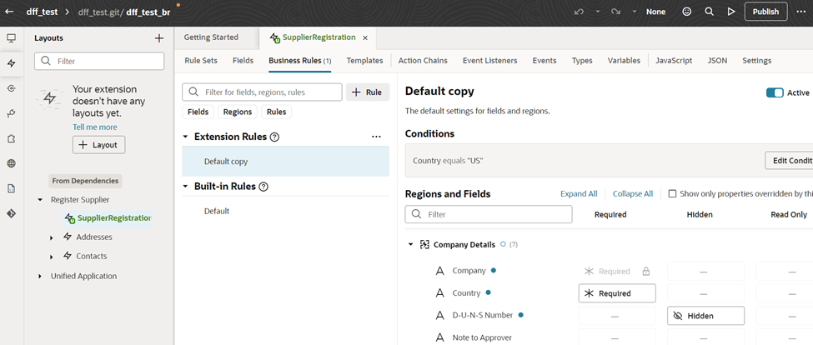Click the Redo arrow in the header
Screen dimensions: 813x345
pos(616,12)
